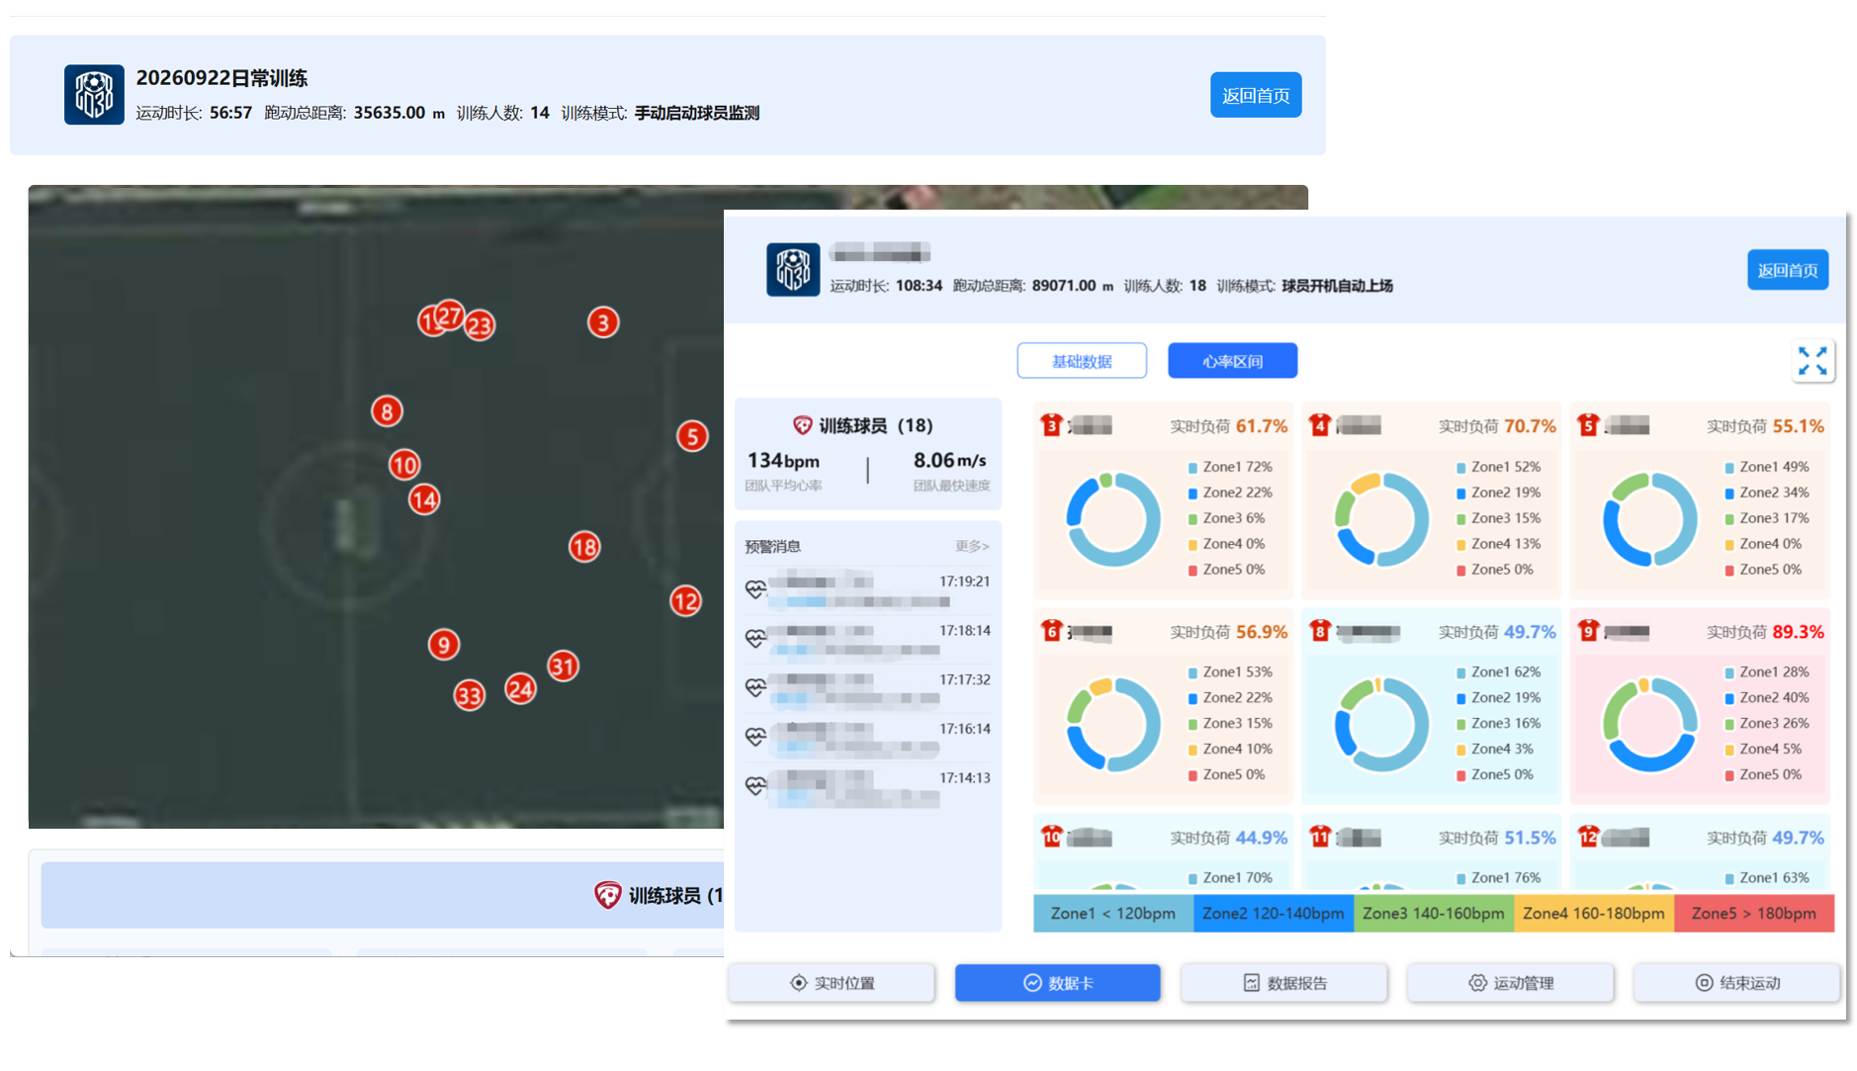Click 返回首页 in the front data card window
Viewport: 1857px width, 1071px height.
[x=1788, y=270]
